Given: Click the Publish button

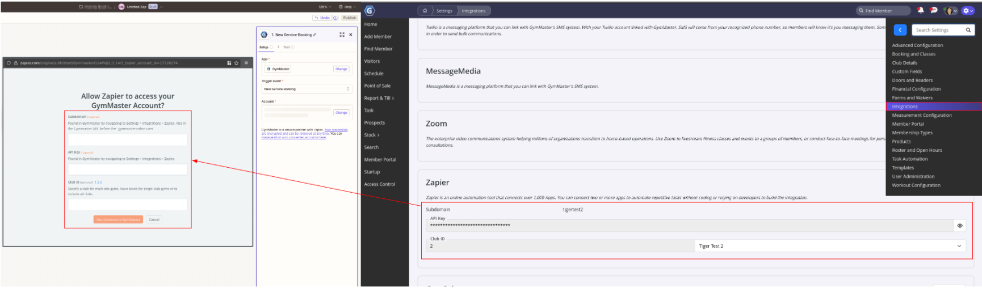Looking at the screenshot, I should pyautogui.click(x=350, y=18).
